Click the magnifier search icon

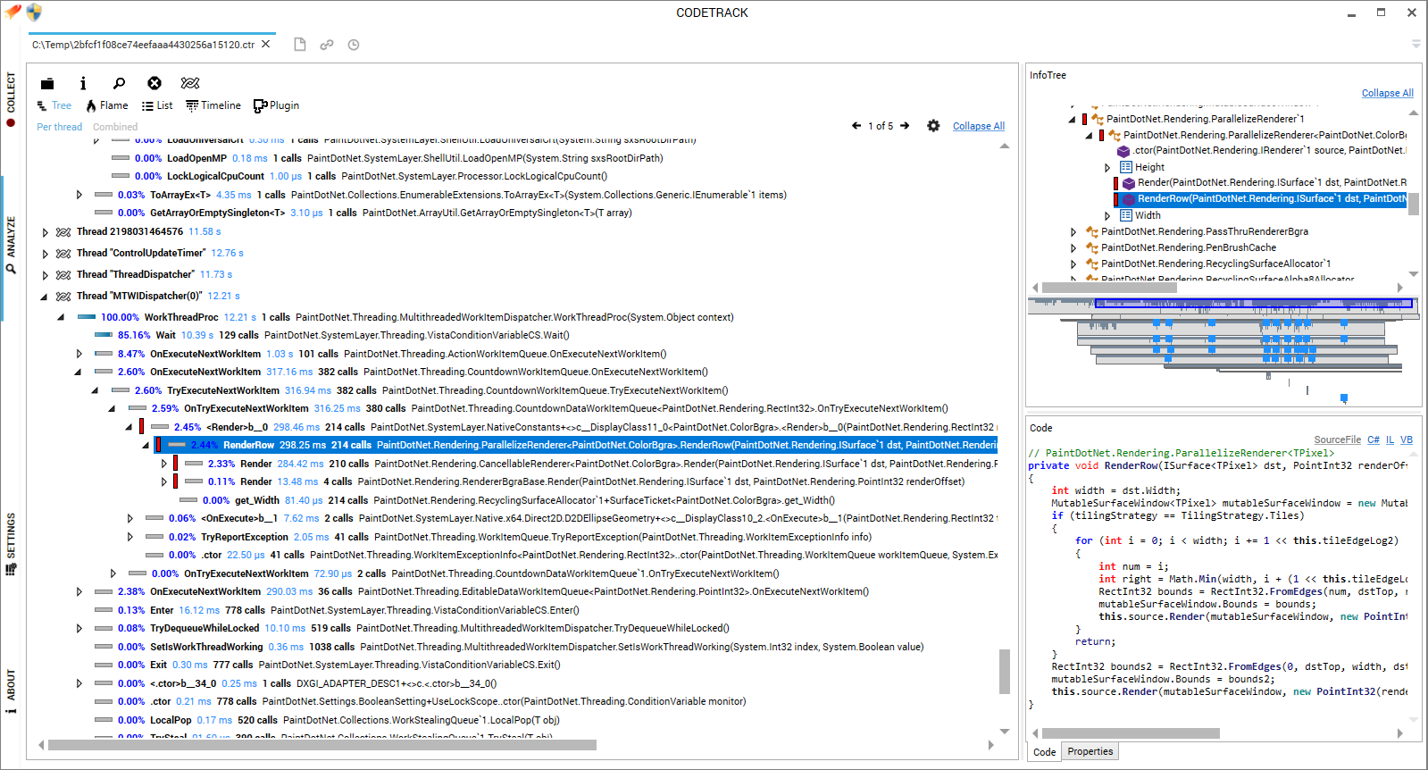(119, 83)
